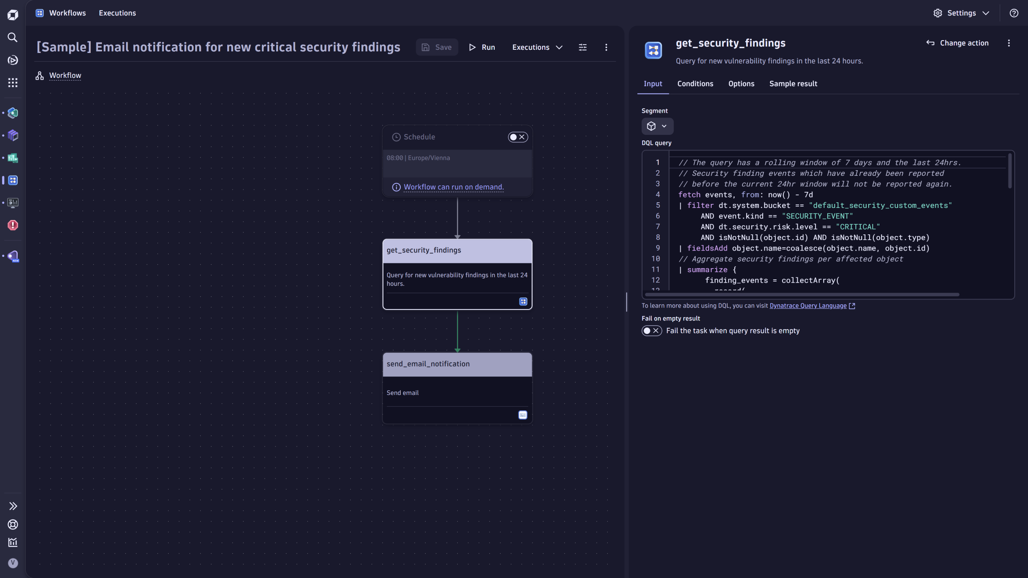Open the search in the left sidebar

pyautogui.click(x=12, y=37)
